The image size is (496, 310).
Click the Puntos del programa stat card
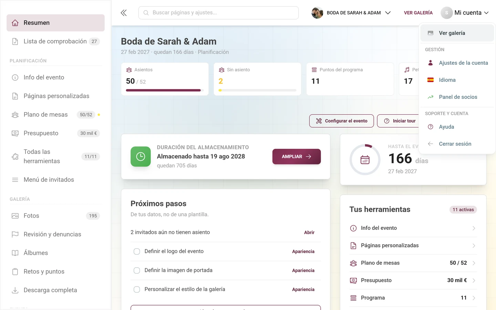[350, 79]
